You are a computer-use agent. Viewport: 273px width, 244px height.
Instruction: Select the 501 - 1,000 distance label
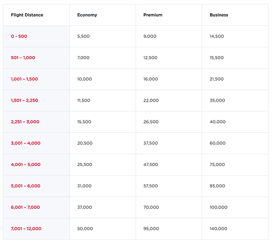23,58
